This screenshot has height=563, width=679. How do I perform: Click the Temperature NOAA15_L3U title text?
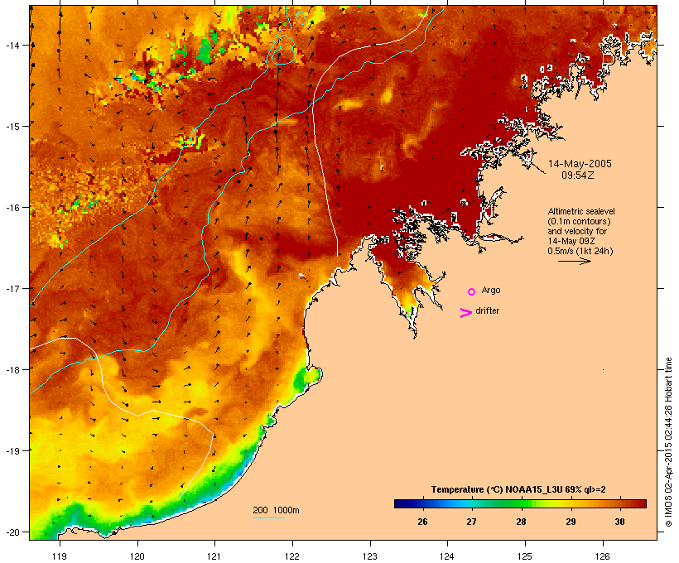pos(518,489)
